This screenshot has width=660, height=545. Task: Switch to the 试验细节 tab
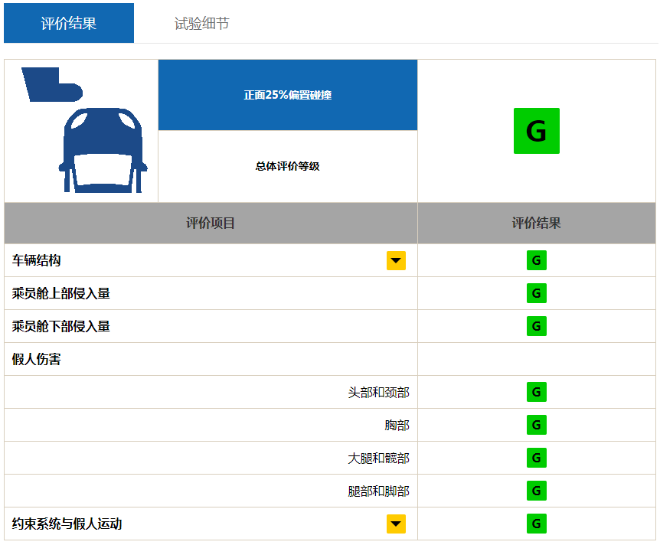[x=201, y=24]
